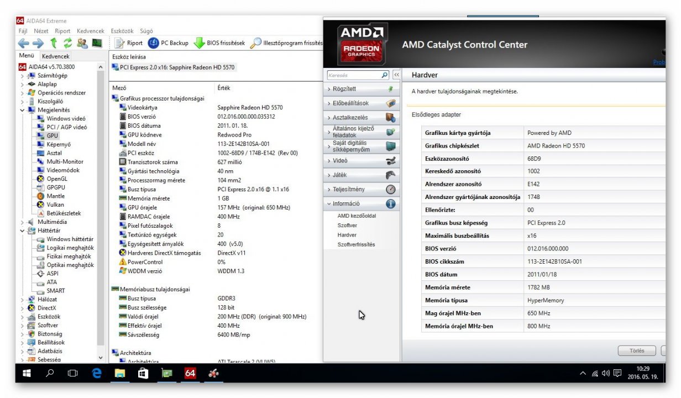The height and width of the screenshot is (398, 681).
Task: Collapse the Információ section in Catalyst
Action: tap(363, 203)
